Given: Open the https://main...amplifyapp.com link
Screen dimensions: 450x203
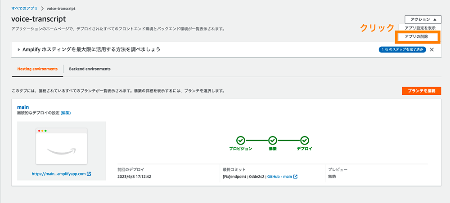Looking at the screenshot, I should 58,174.
